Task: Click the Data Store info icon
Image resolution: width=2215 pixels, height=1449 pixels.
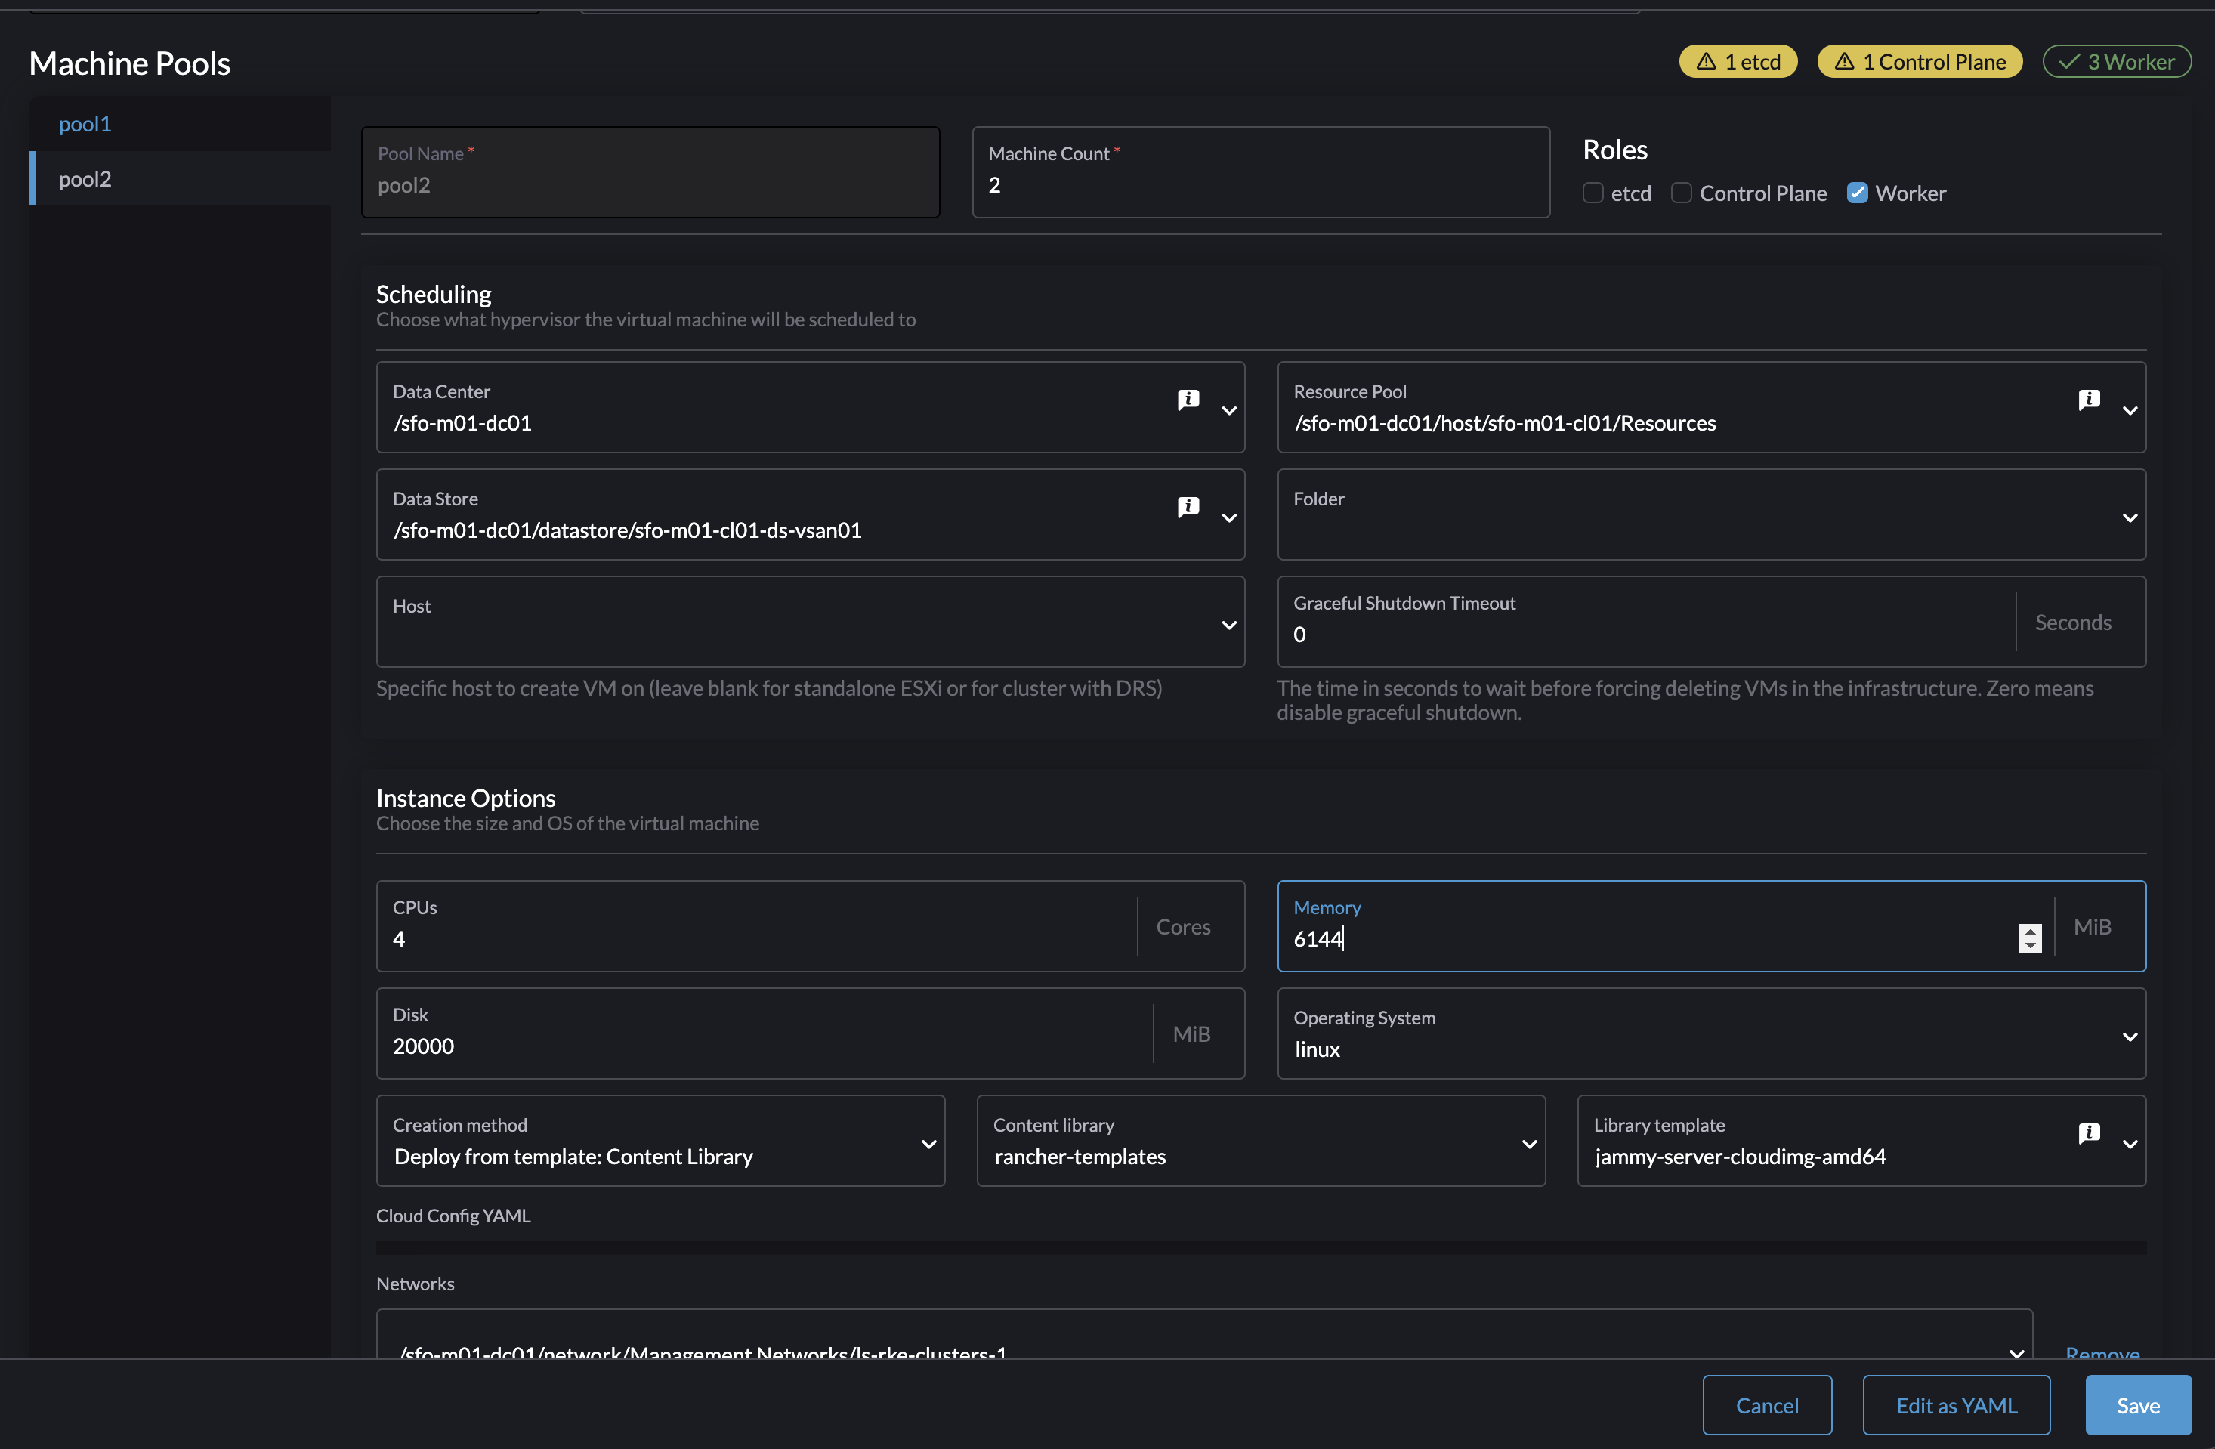Action: [x=1188, y=505]
